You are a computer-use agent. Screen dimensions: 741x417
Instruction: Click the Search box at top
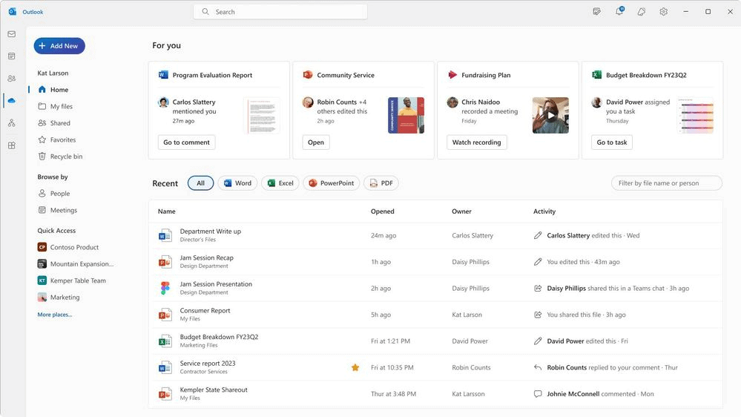coord(280,12)
